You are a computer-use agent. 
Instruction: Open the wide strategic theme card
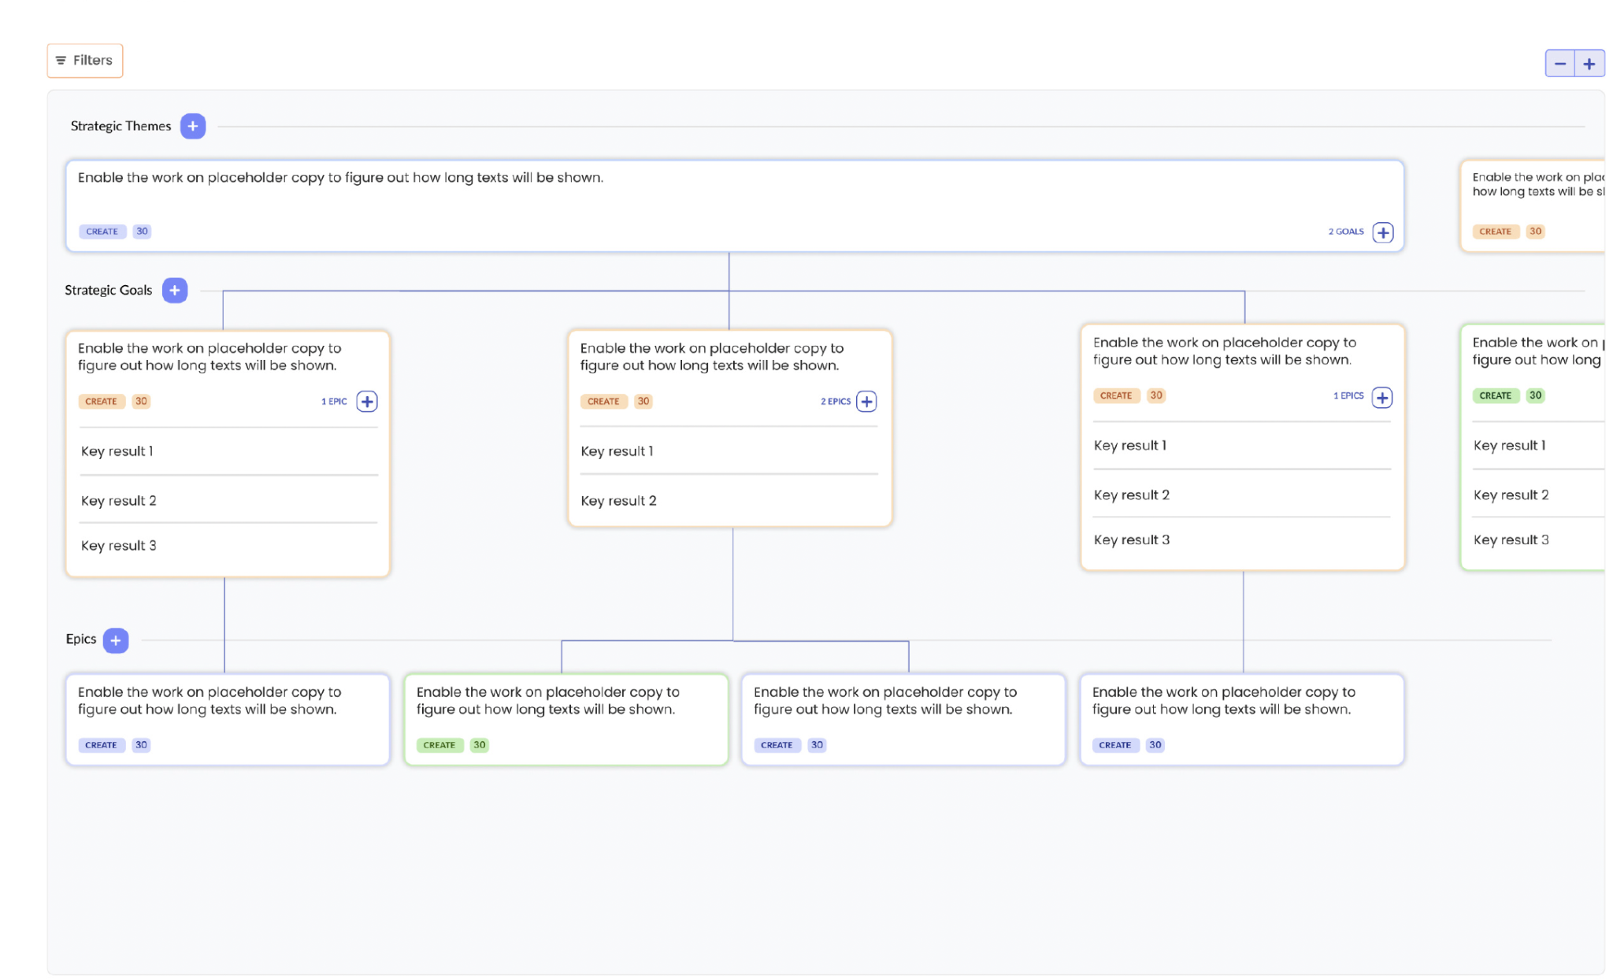click(732, 197)
